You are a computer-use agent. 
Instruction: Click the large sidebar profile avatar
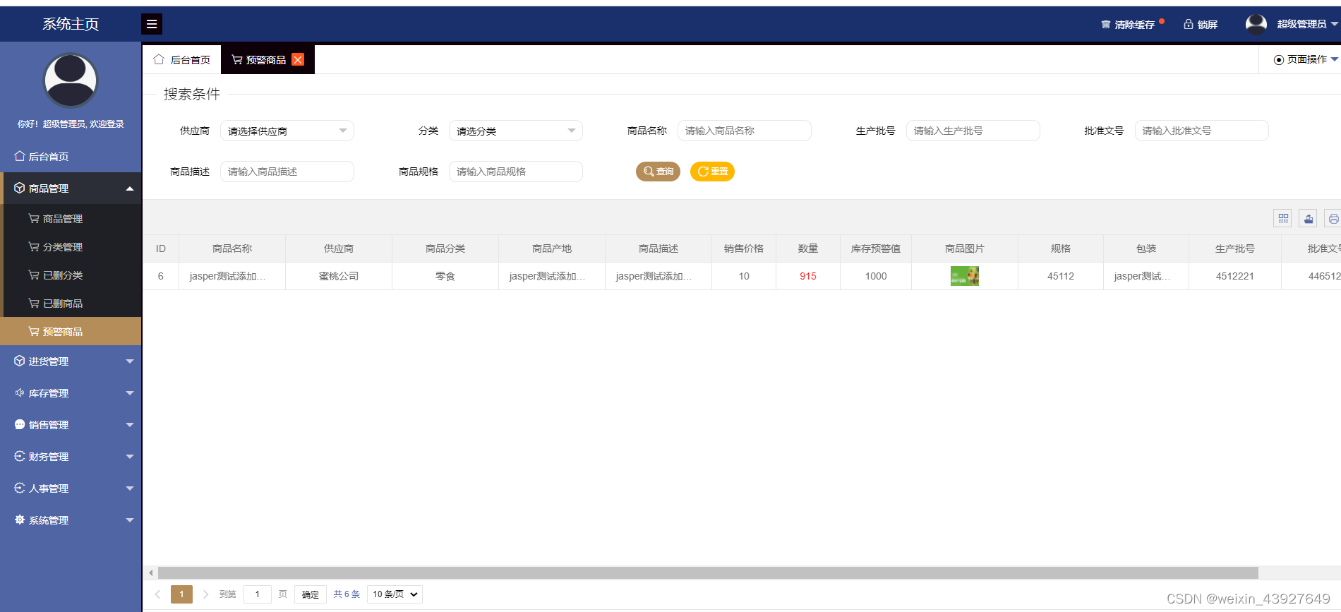[x=71, y=80]
